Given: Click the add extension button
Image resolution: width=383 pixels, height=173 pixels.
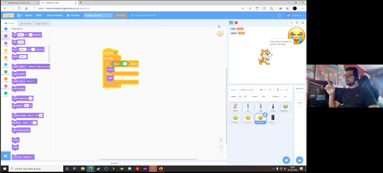Looking at the screenshot, I should coord(6,156).
